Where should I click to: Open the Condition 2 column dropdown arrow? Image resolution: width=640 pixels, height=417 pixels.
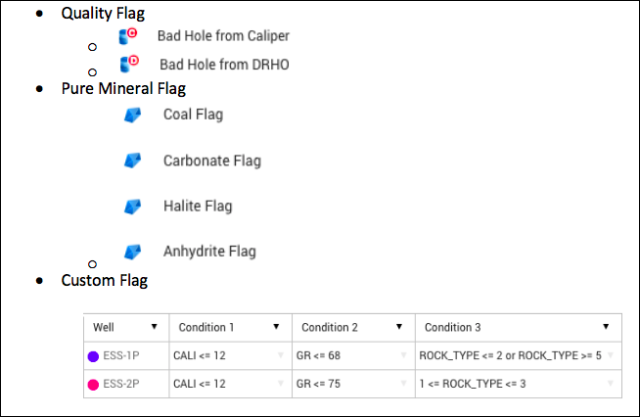coord(400,327)
